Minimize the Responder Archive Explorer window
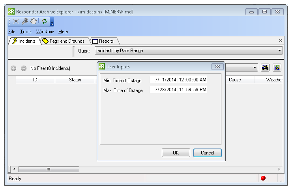This screenshot has height=190, width=292. point(251,12)
